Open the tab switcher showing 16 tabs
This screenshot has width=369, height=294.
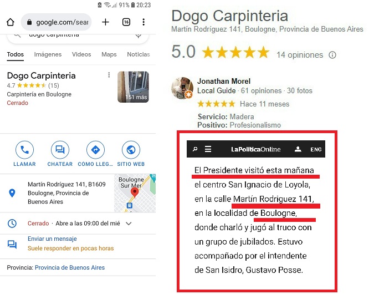pyautogui.click(x=126, y=22)
